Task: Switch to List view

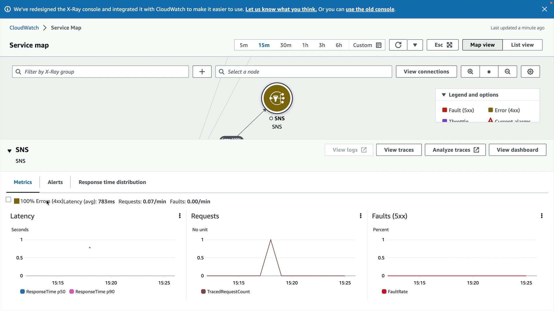Action: coord(522,45)
